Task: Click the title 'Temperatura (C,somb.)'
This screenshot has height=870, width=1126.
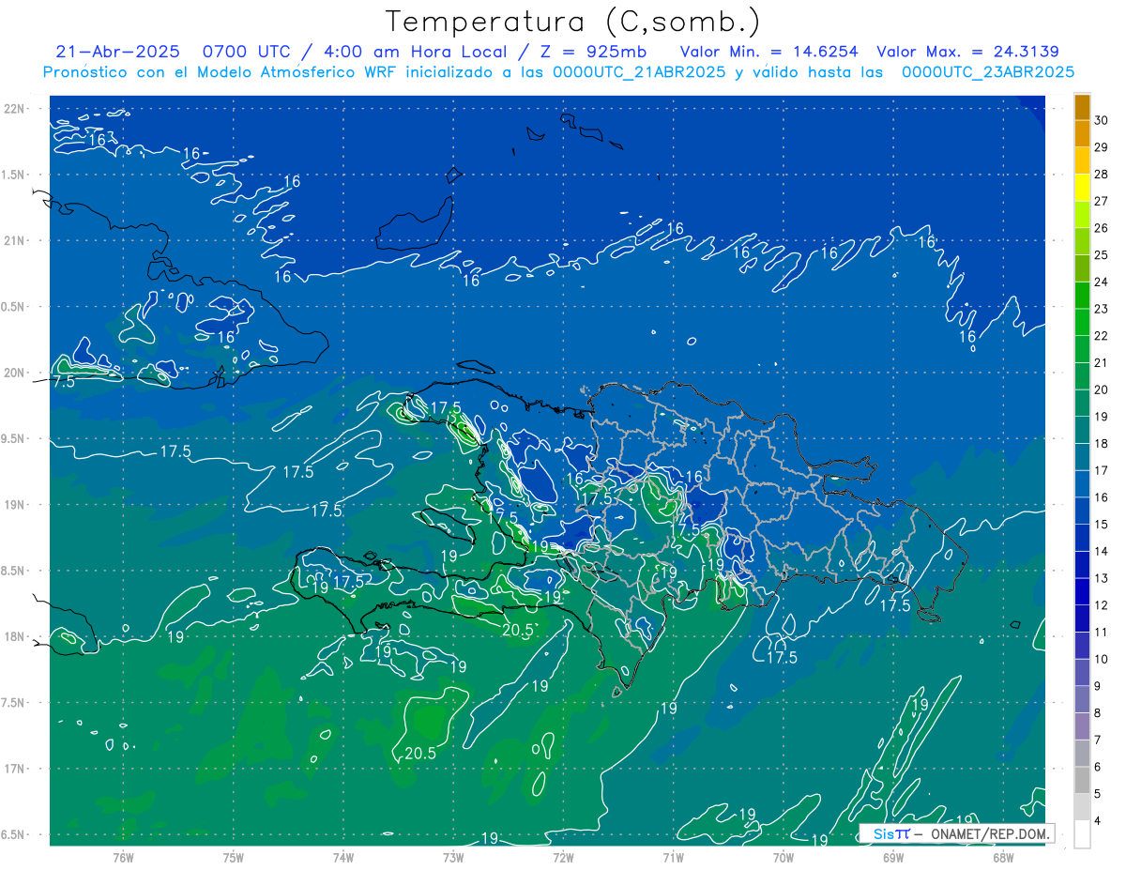Action: click(573, 22)
